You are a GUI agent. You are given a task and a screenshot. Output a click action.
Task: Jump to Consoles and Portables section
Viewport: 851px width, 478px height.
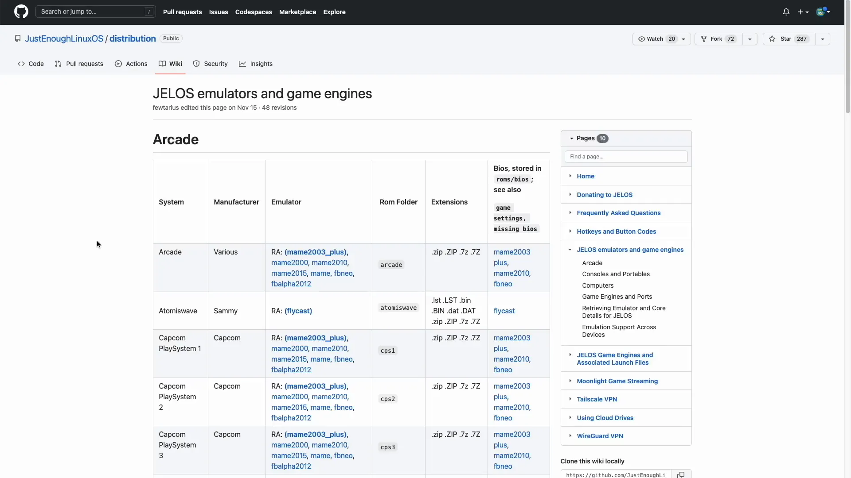(616, 274)
